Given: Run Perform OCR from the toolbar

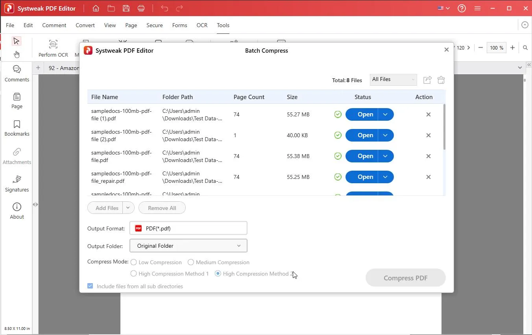Looking at the screenshot, I should click(x=53, y=49).
